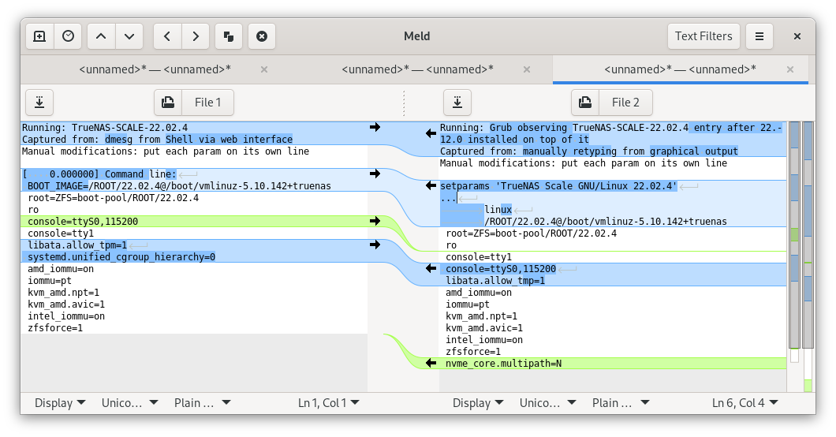Open new comparison with the plus icon
This screenshot has width=836, height=437.
pos(39,36)
